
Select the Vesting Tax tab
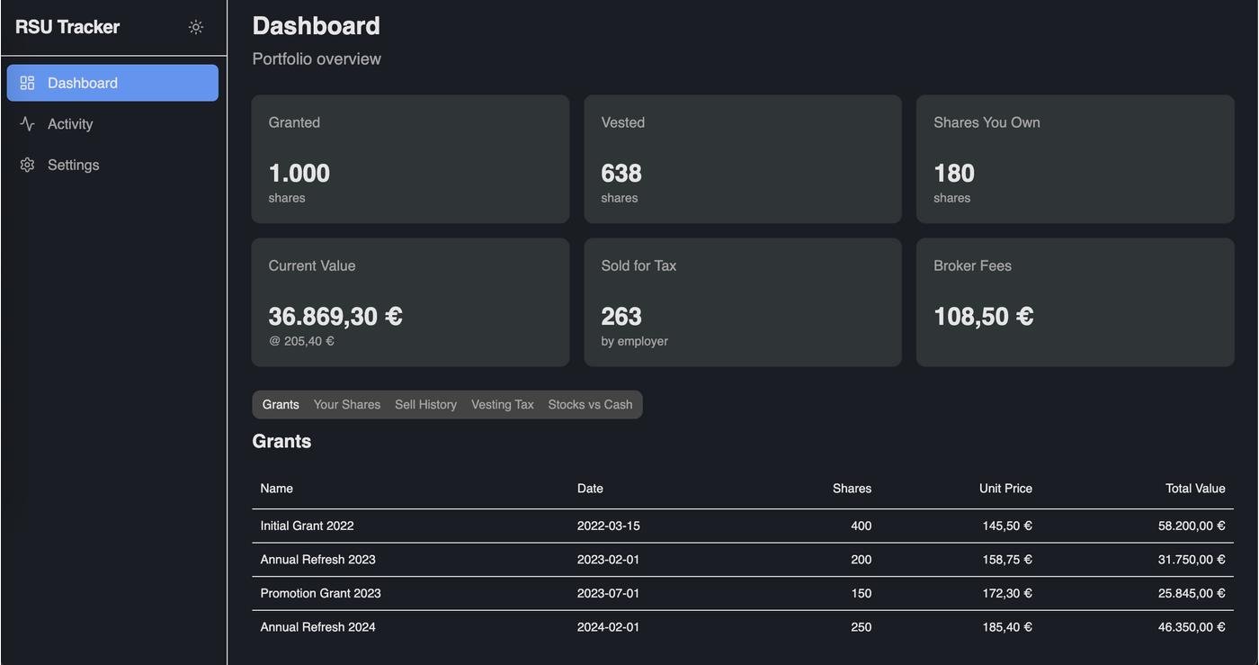[502, 405]
